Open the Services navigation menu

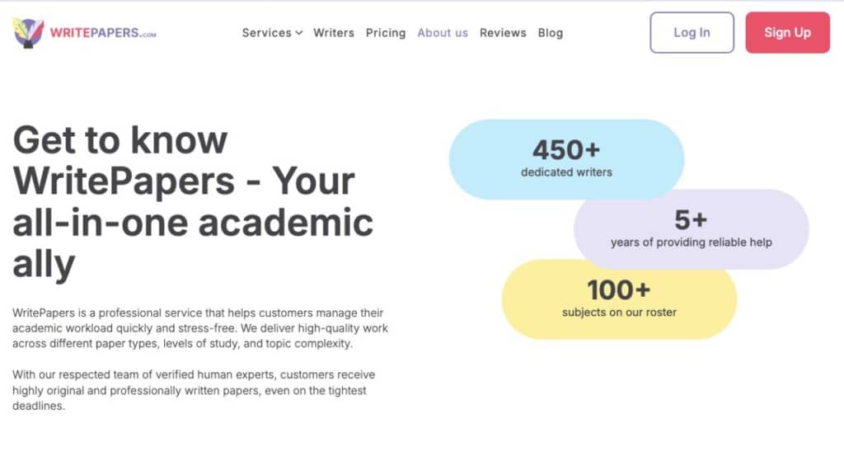pyautogui.click(x=266, y=33)
